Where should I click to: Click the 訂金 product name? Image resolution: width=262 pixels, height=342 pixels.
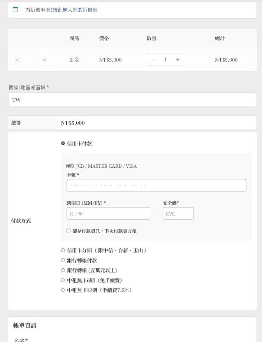(x=74, y=60)
